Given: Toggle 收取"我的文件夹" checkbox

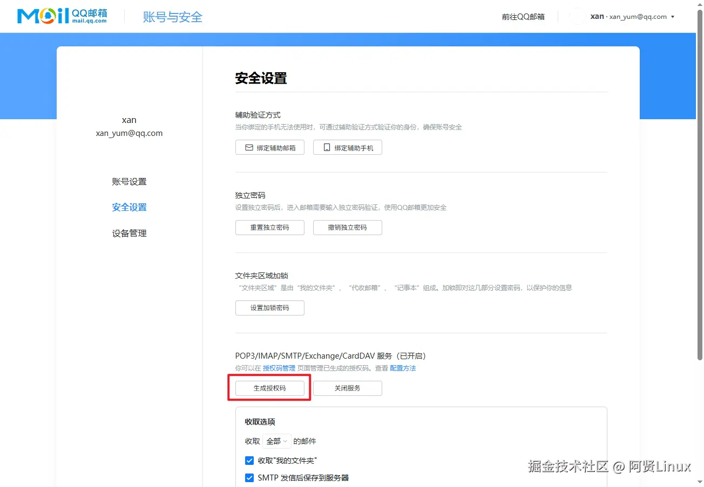Looking at the screenshot, I should click(x=249, y=461).
